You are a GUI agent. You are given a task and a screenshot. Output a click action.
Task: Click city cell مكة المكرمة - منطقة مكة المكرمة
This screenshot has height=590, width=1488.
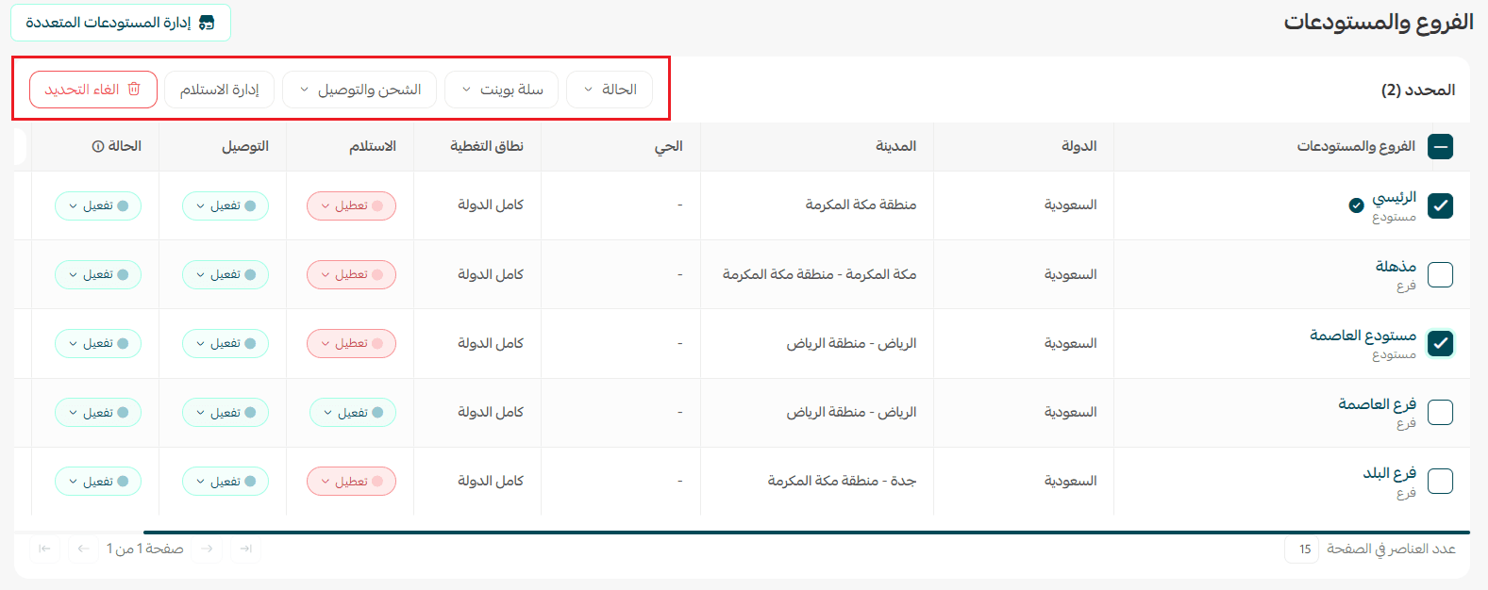pos(819,274)
